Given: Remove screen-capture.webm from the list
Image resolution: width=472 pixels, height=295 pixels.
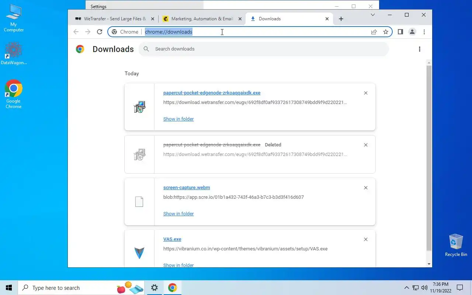Looking at the screenshot, I should point(366,188).
